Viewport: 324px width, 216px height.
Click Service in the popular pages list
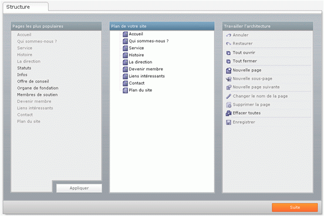(25, 48)
